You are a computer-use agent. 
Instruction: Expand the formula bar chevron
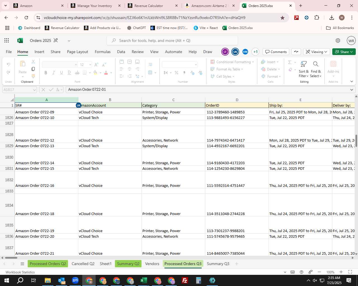(x=352, y=90)
